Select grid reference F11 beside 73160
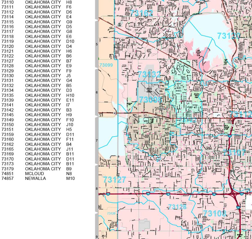The image size is (252, 239). pyautogui.click(x=70, y=139)
